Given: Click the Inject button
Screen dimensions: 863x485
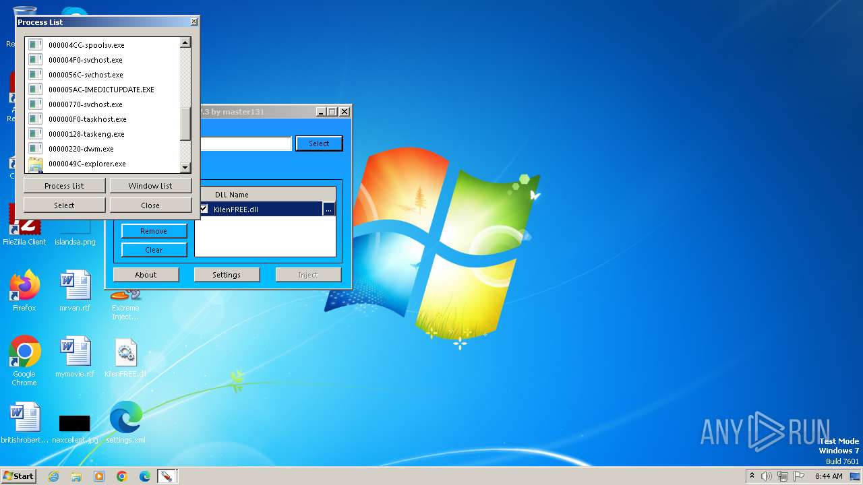Looking at the screenshot, I should pyautogui.click(x=307, y=275).
